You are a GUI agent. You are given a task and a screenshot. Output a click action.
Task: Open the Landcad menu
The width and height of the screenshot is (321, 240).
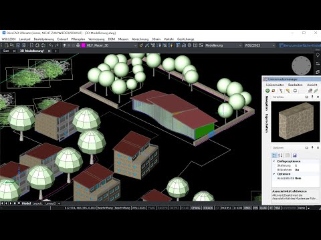pos(25,39)
